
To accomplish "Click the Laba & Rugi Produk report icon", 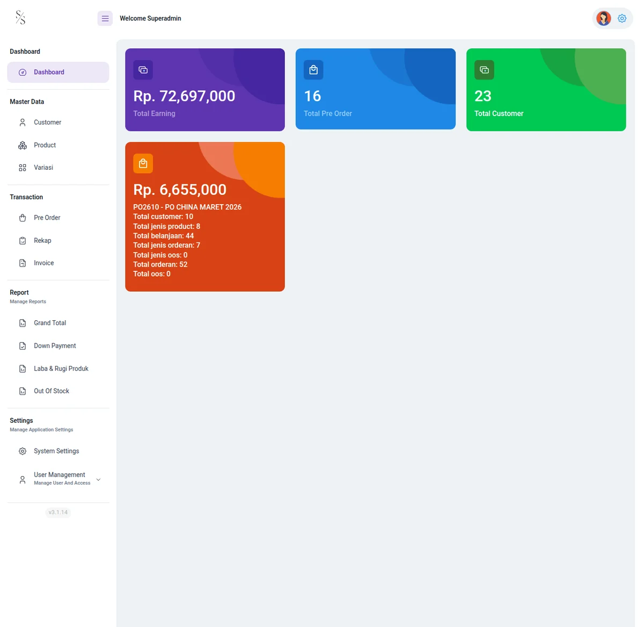I will [x=23, y=369].
